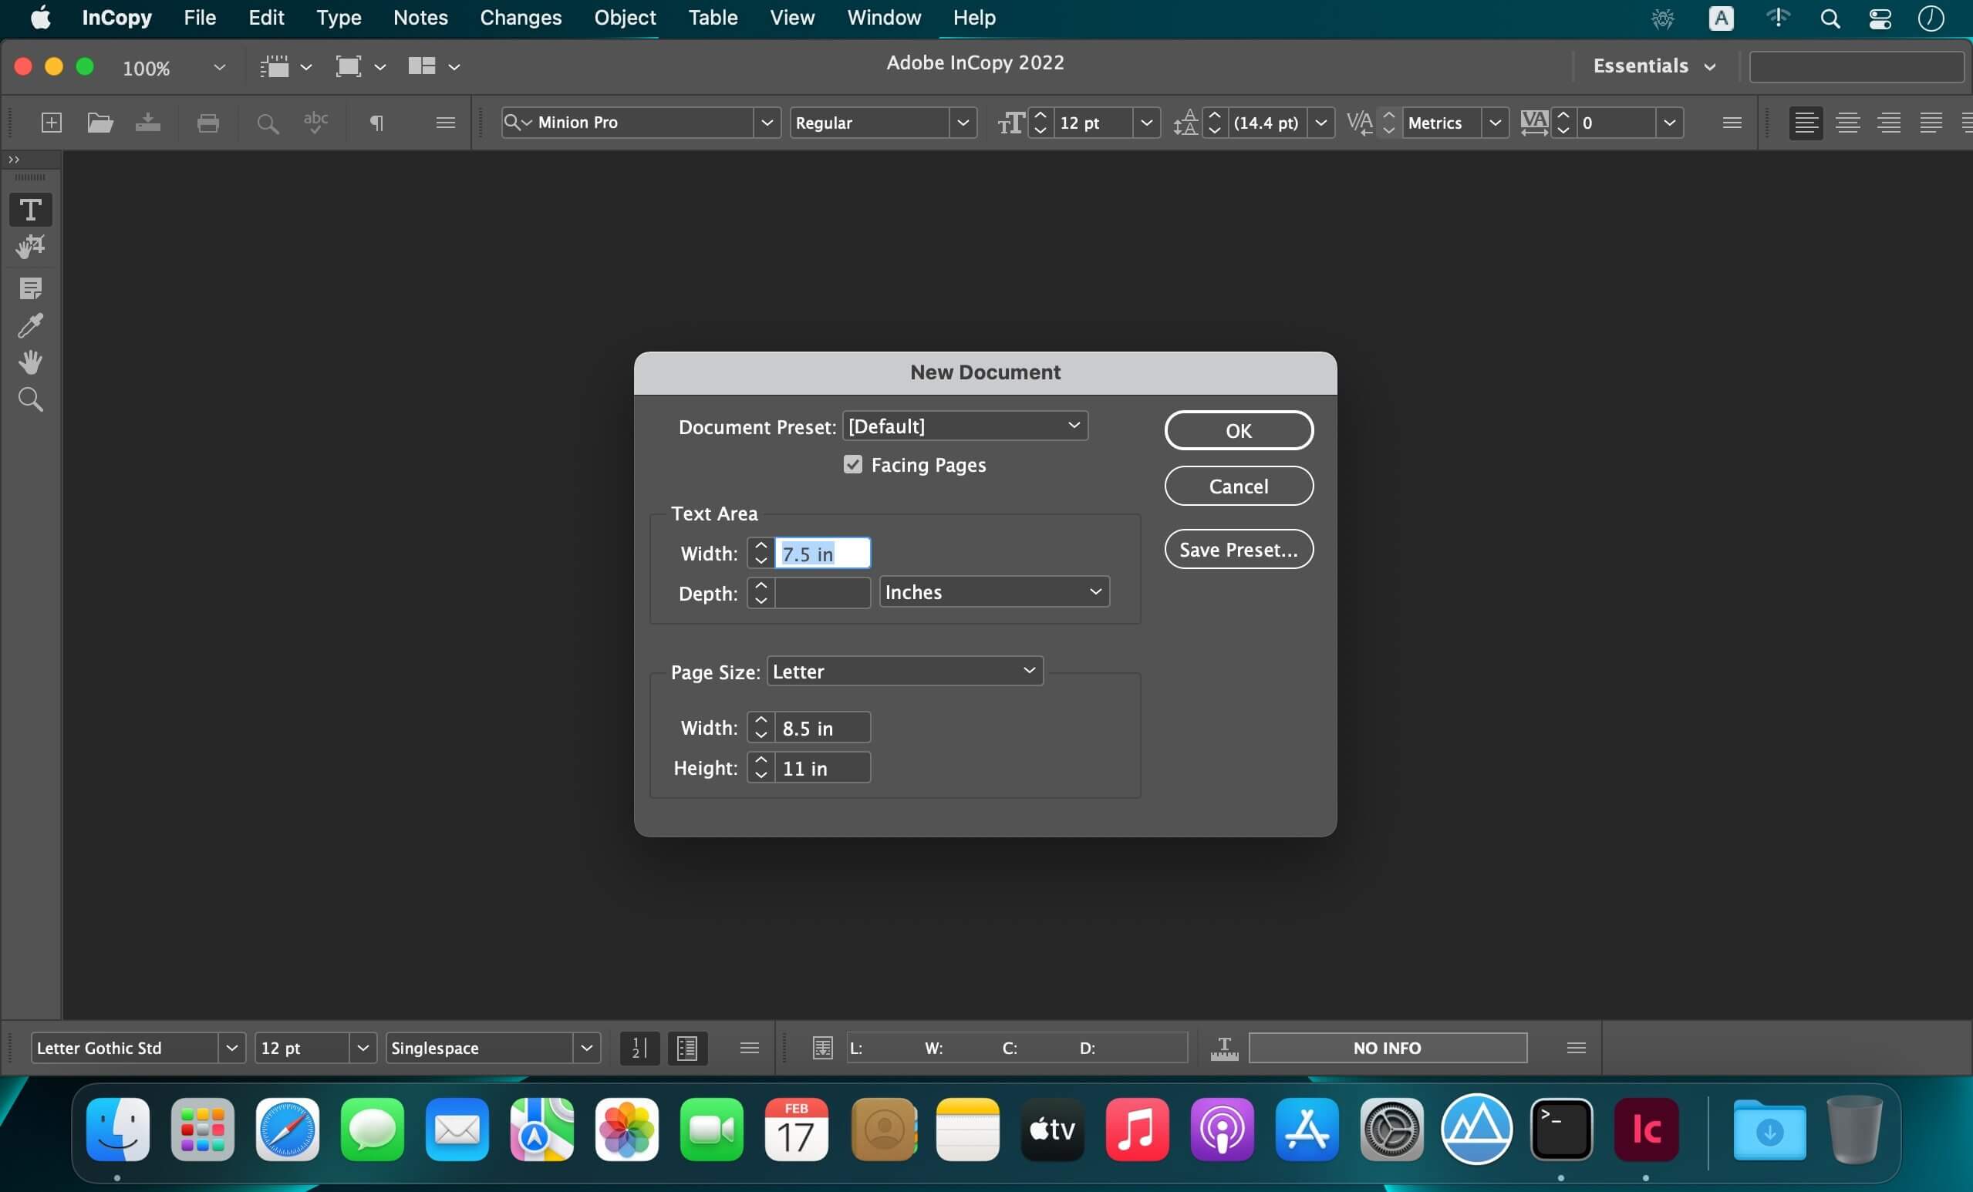The image size is (1973, 1192).
Task: Click the Note tool in sidebar
Action: click(29, 288)
